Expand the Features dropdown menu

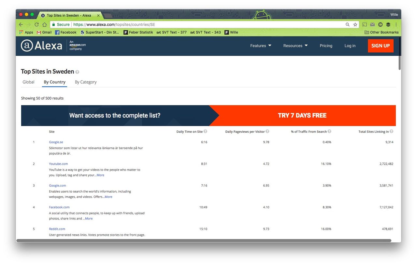261,46
